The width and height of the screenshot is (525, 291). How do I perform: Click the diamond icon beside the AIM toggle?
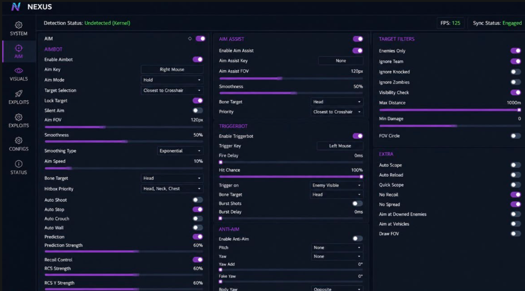[x=190, y=38]
